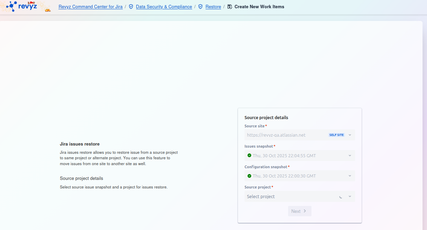Select the Create New Work Items breadcrumb

(259, 7)
